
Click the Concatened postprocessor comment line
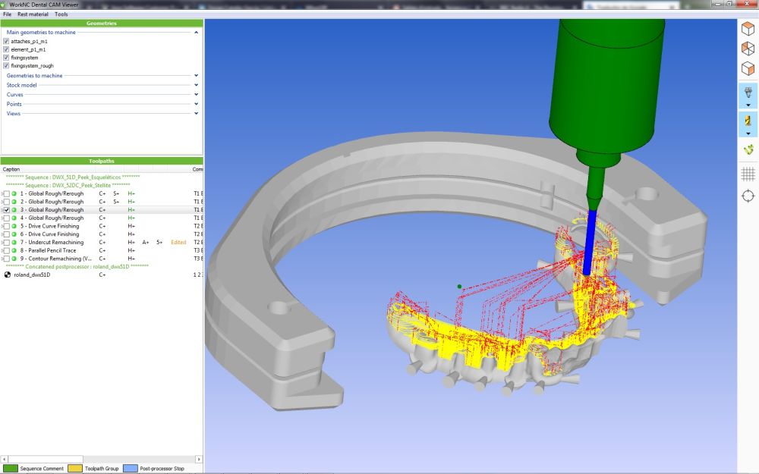77,266
